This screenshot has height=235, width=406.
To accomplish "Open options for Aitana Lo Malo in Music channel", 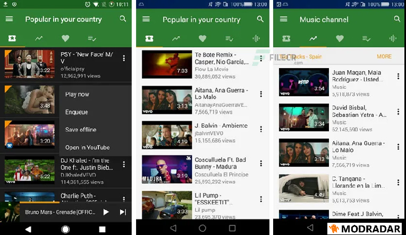I will [x=398, y=147].
